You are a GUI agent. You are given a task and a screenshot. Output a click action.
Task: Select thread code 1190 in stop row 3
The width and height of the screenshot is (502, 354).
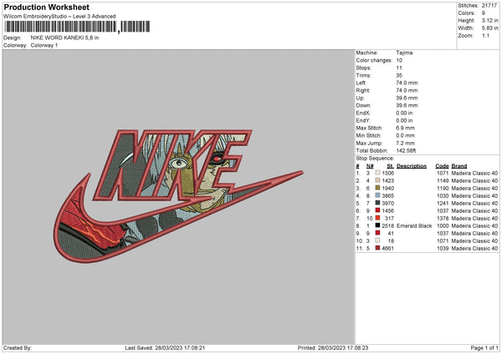pos(443,188)
